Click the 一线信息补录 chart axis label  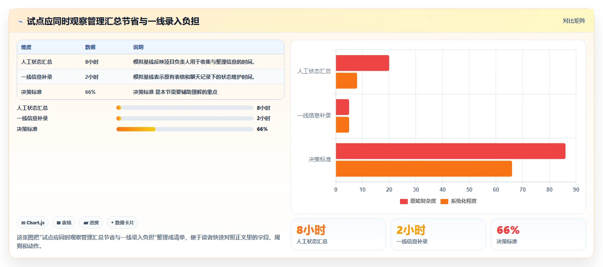(314, 115)
